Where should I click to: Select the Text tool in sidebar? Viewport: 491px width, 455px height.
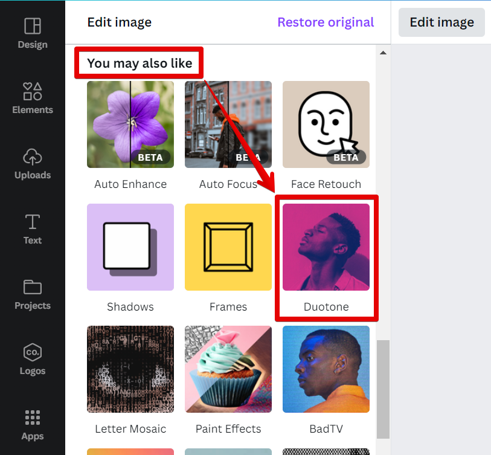click(x=33, y=228)
